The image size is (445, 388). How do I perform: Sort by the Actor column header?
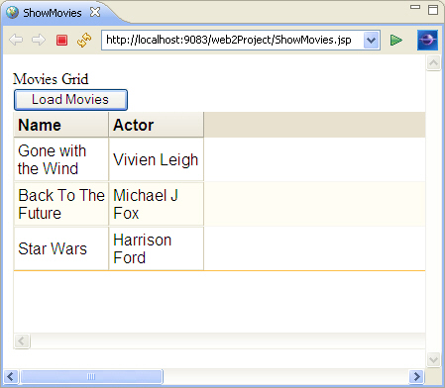coord(157,125)
